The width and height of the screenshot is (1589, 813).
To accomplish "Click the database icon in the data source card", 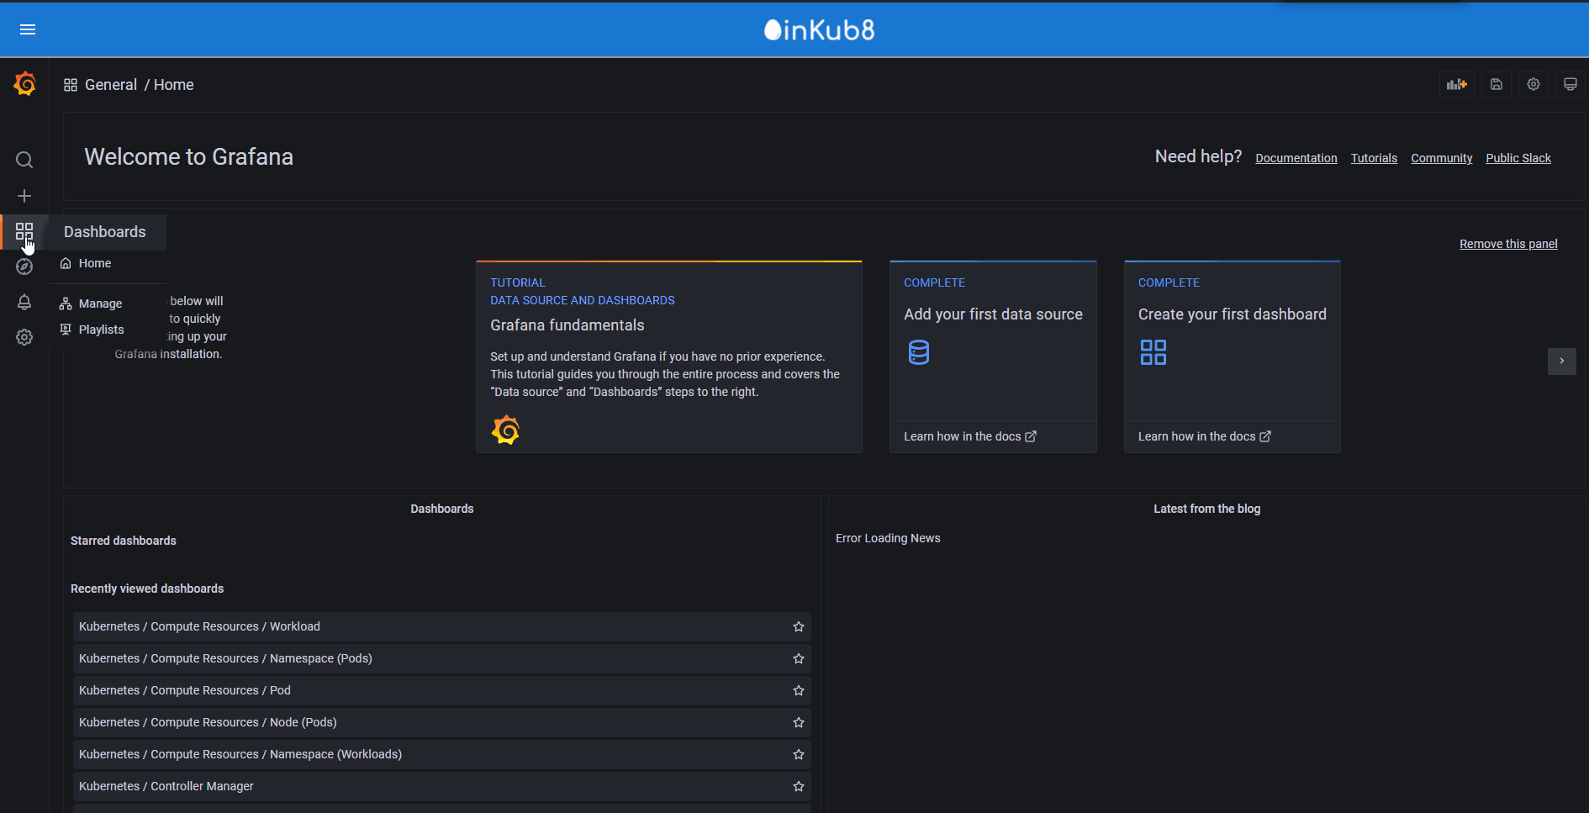I will point(919,352).
